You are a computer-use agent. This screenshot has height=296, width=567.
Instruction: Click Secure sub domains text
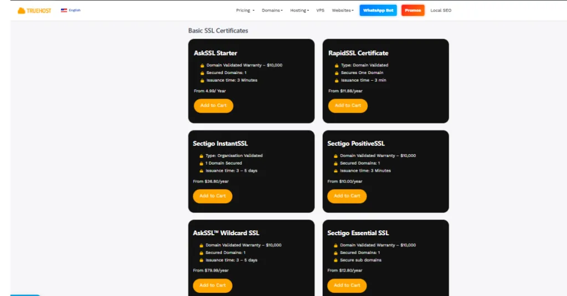(360, 260)
